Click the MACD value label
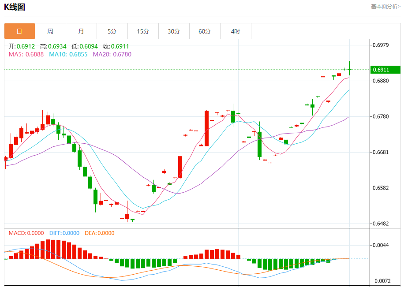 point(26,233)
